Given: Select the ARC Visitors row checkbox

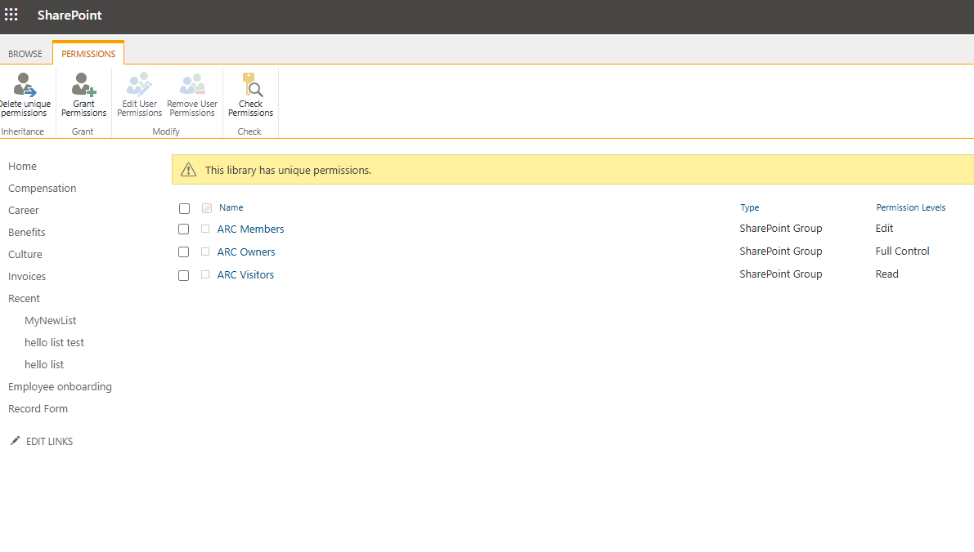Looking at the screenshot, I should [184, 275].
